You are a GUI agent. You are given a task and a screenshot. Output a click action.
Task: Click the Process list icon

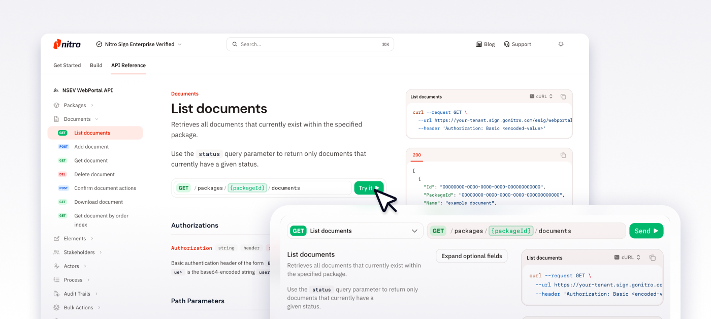[x=56, y=279]
